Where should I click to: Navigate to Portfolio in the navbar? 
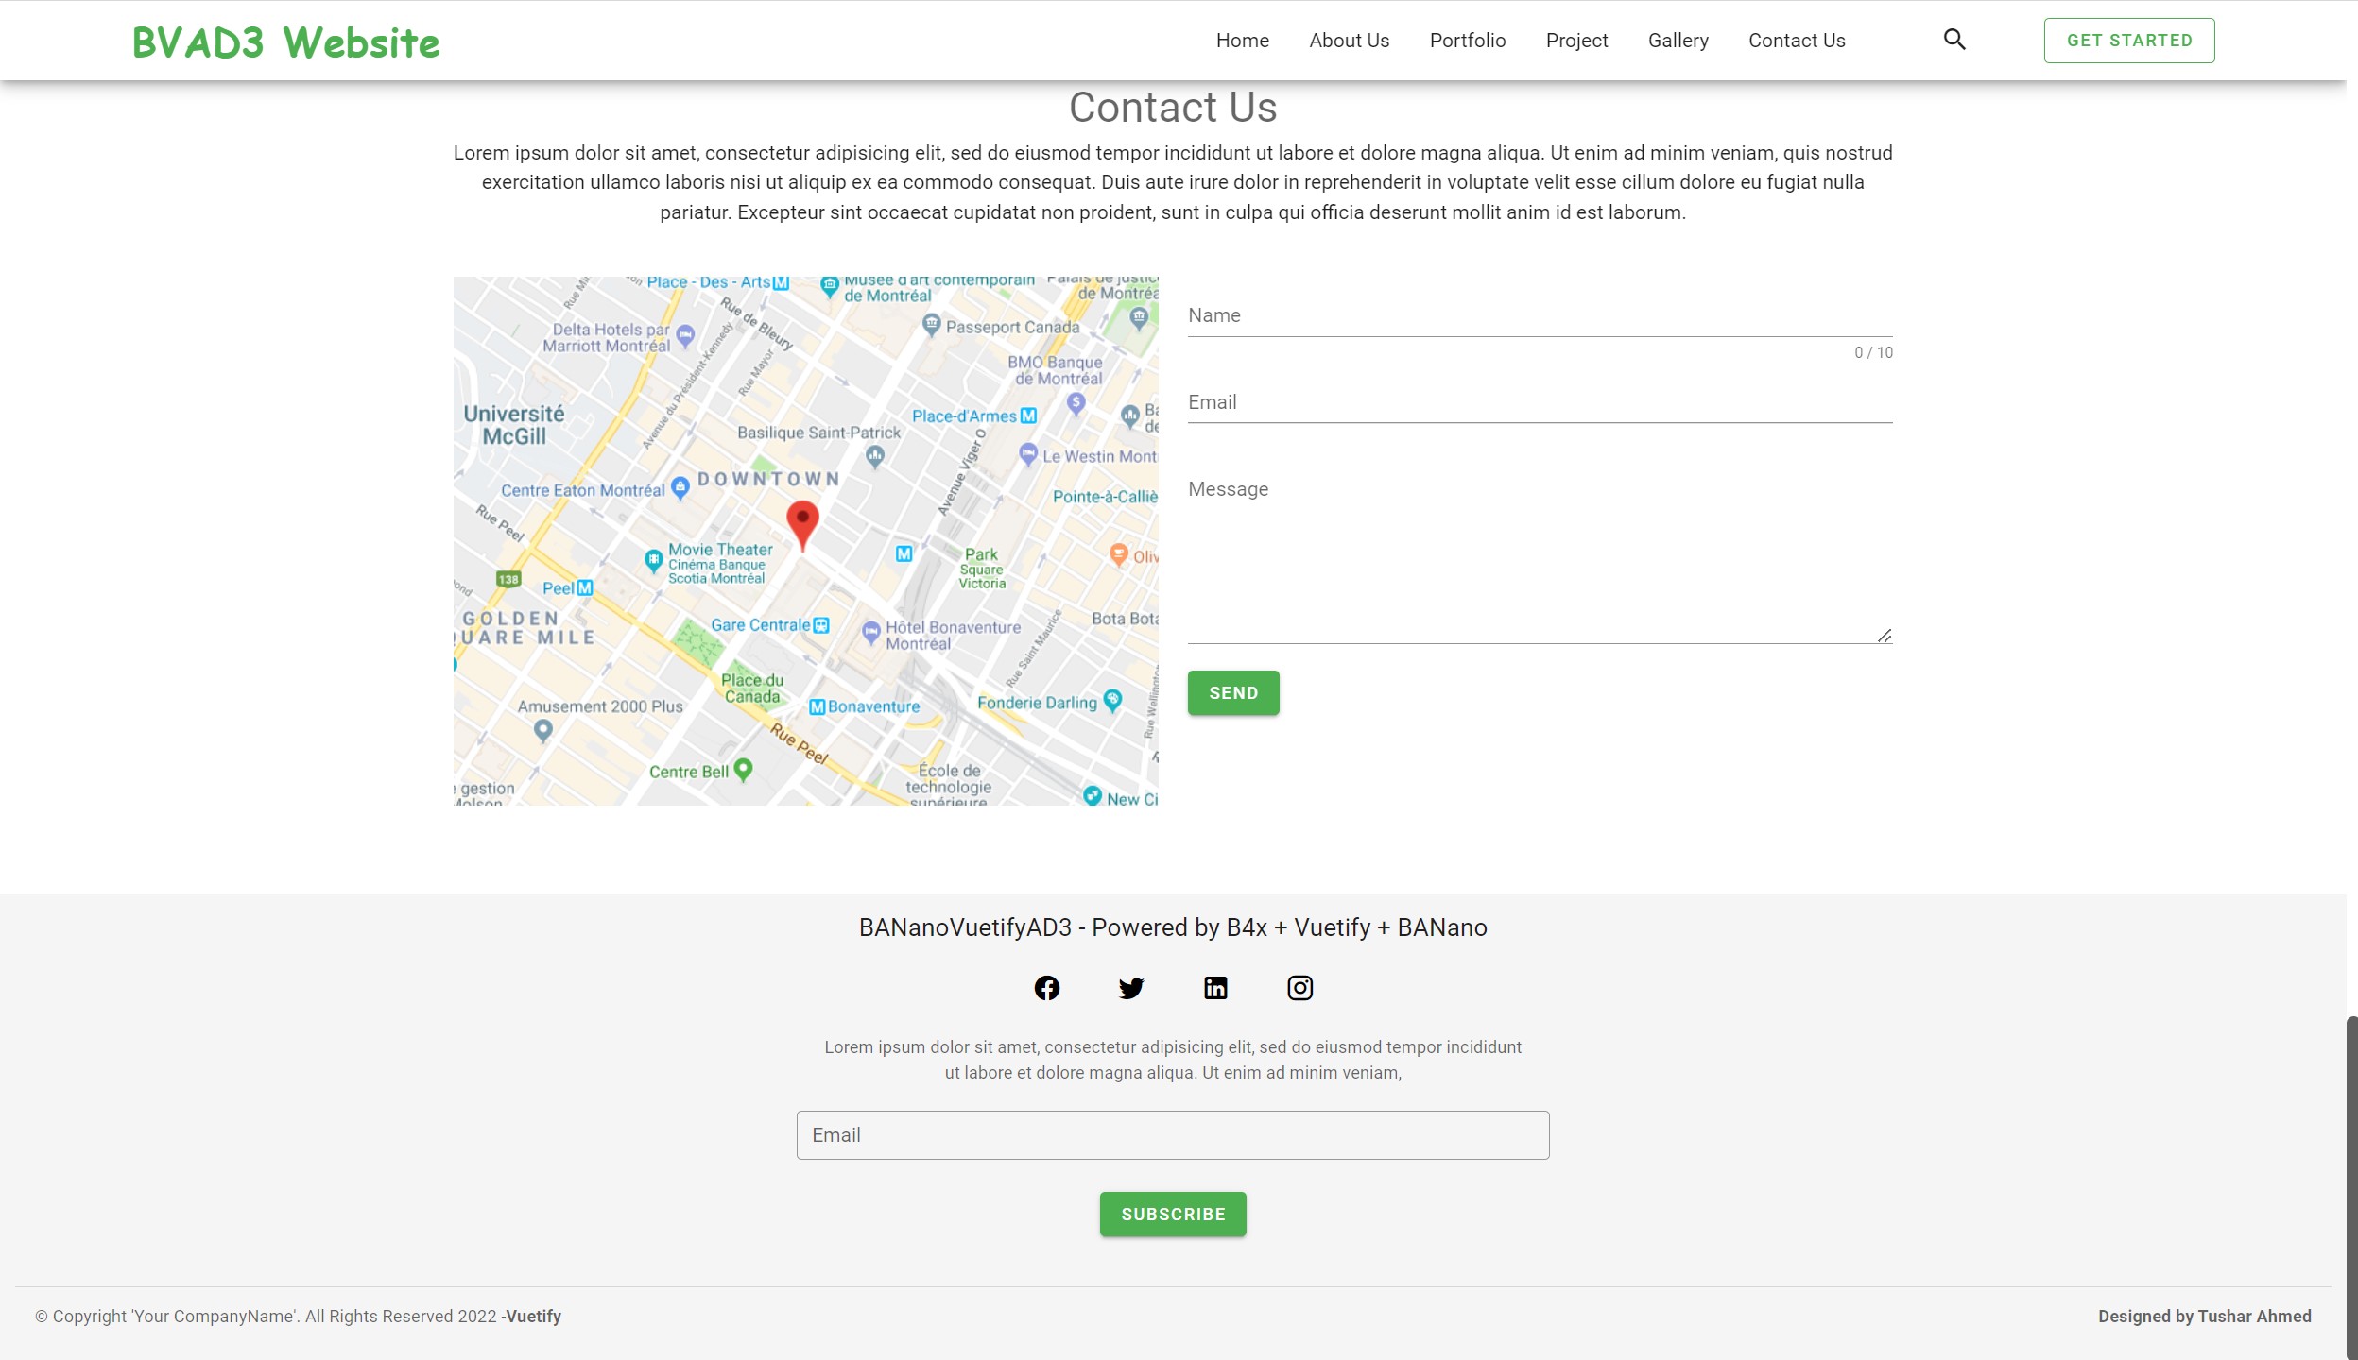tap(1467, 41)
